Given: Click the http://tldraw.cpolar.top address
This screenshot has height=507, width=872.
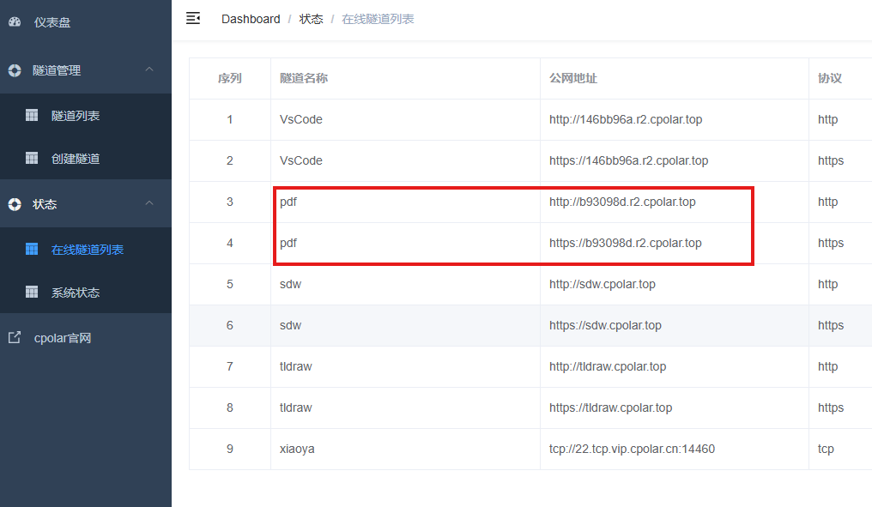Looking at the screenshot, I should pyautogui.click(x=608, y=366).
